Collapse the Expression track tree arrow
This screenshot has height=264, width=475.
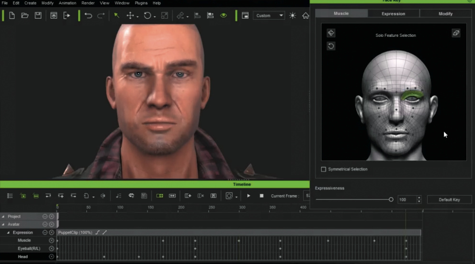click(8, 232)
